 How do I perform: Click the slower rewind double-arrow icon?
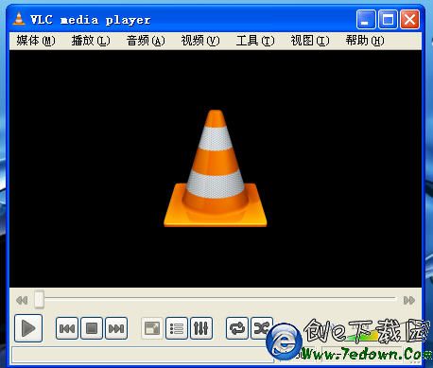pyautogui.click(x=22, y=300)
